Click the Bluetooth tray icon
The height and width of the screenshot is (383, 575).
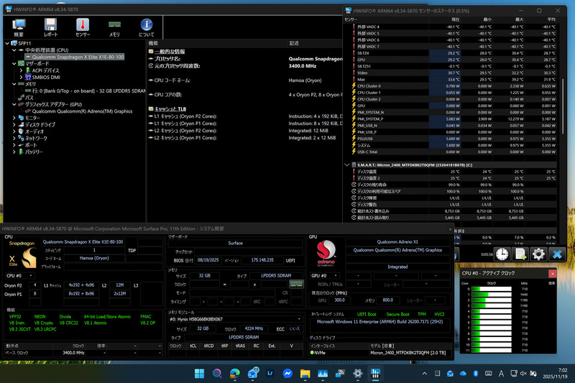[x=476, y=374]
